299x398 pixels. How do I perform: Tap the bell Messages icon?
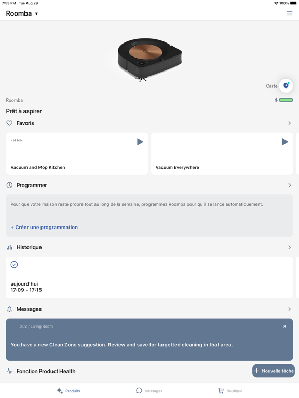coord(9,309)
